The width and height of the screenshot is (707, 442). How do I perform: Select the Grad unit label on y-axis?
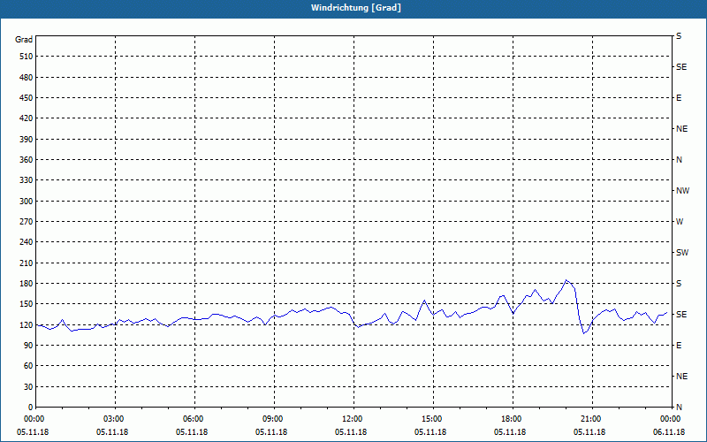(x=24, y=40)
